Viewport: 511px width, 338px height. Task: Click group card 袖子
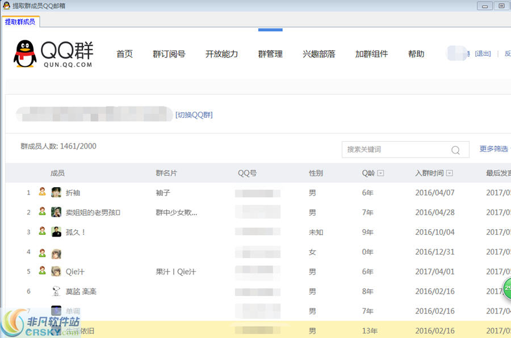tap(163, 193)
